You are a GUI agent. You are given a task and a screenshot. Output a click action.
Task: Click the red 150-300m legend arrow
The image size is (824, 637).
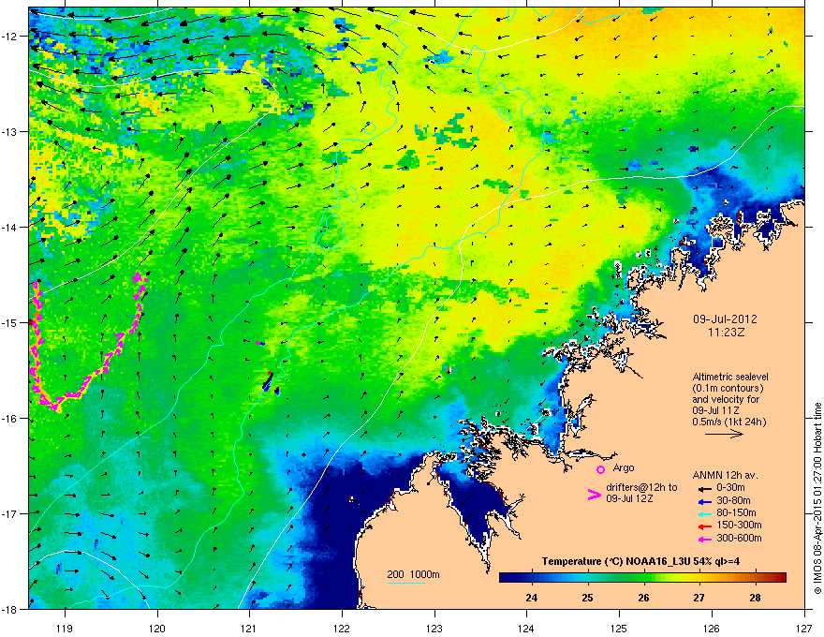pos(704,526)
